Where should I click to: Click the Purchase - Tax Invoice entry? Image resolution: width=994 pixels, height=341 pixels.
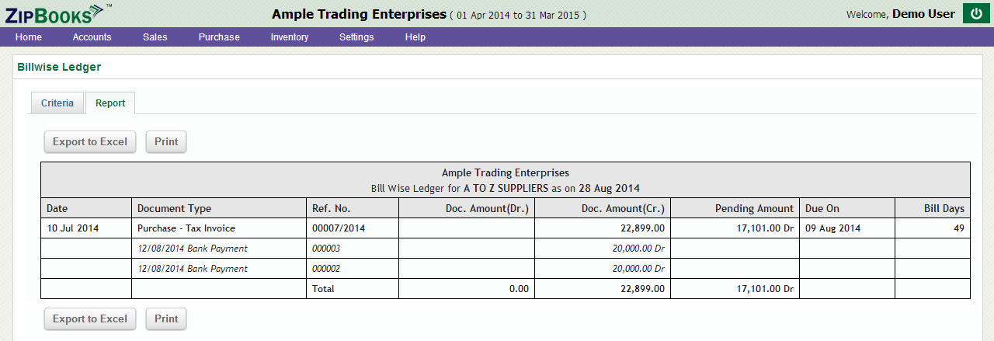click(x=186, y=228)
